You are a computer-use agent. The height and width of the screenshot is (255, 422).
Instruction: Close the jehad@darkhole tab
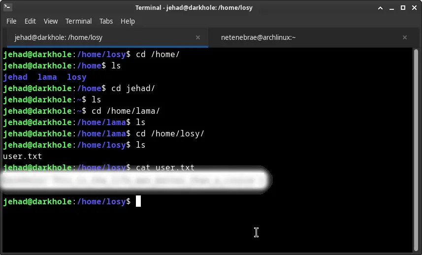pos(198,37)
